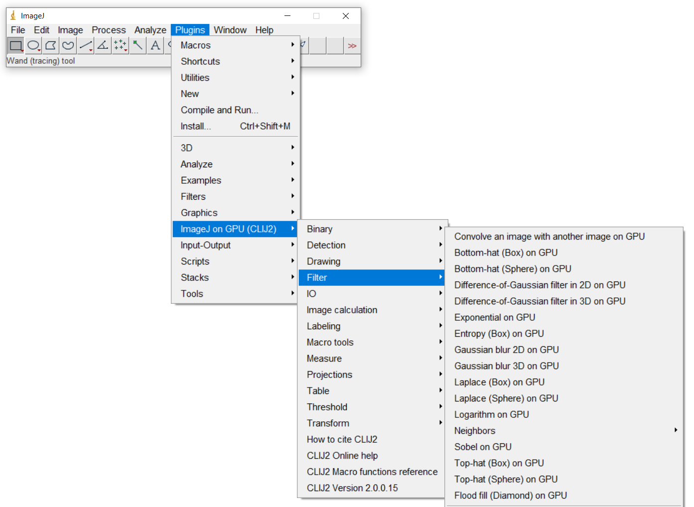Choose Bottom-hat (Box) on GPU

(x=564, y=253)
